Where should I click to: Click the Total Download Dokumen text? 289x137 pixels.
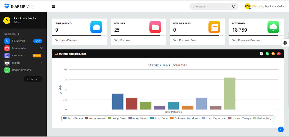[x=247, y=40]
